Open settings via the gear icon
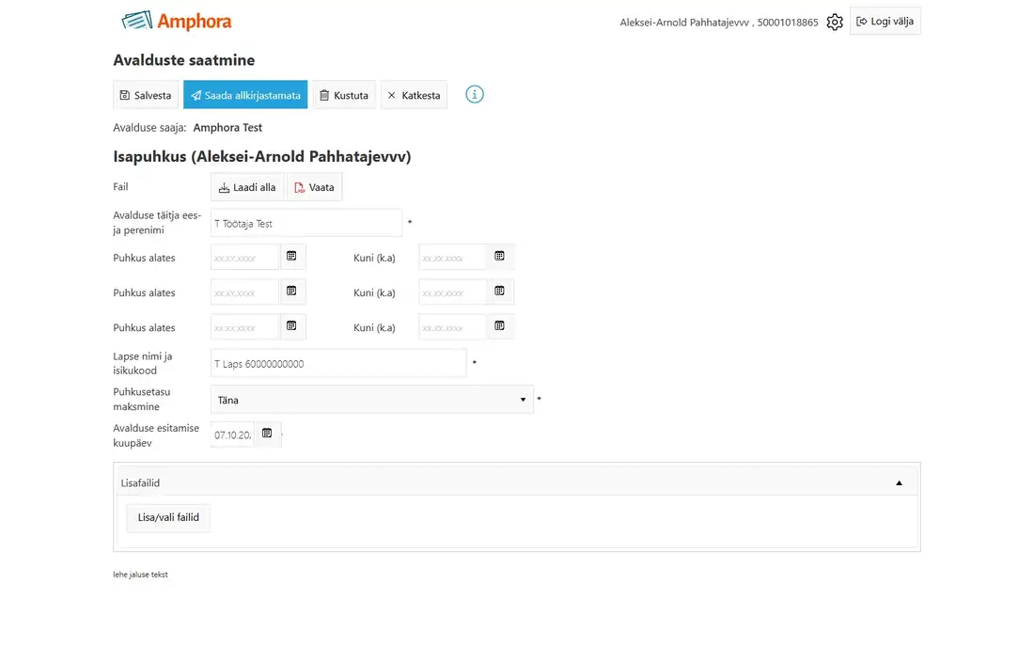This screenshot has height=647, width=1034. coord(834,22)
